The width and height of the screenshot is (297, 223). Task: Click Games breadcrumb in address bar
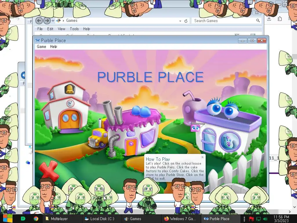pos(72,21)
